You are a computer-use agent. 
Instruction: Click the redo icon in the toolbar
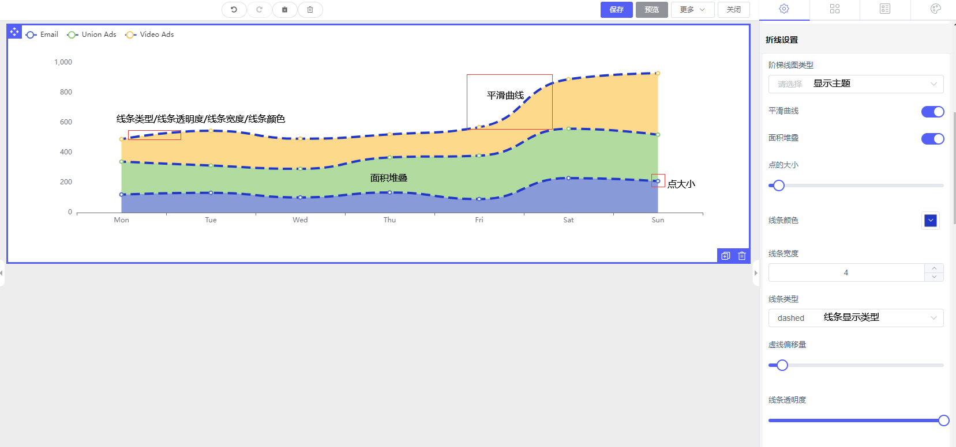coord(259,10)
